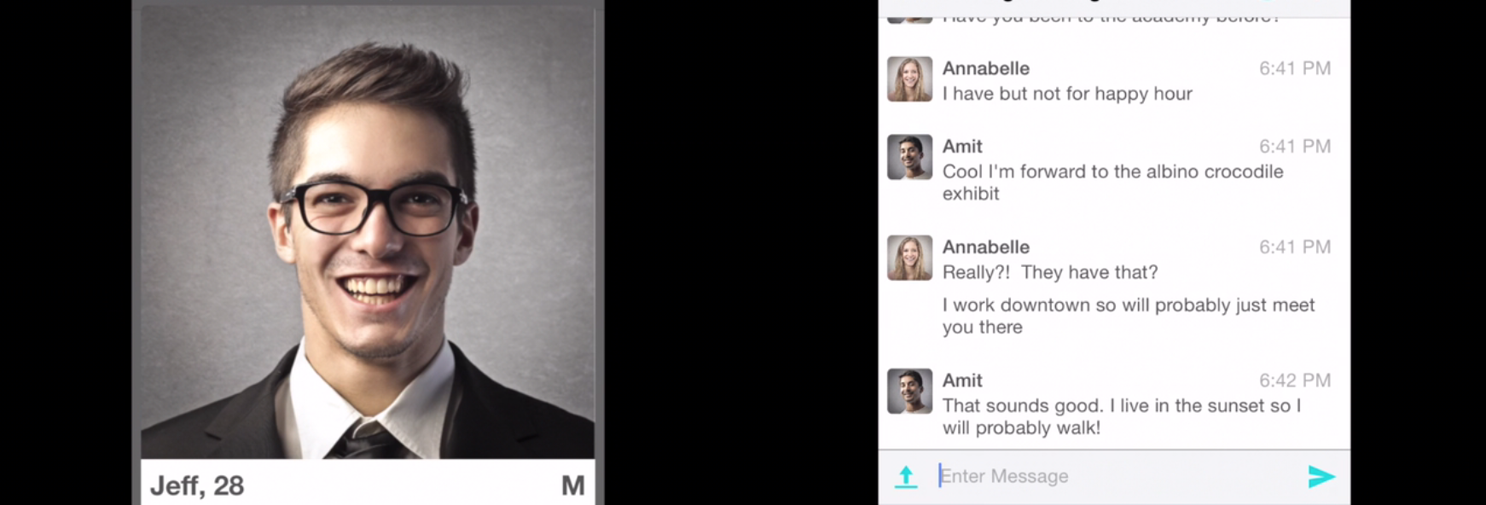Tap the teal send arrow icon
The height and width of the screenshot is (505, 1486).
(1321, 477)
